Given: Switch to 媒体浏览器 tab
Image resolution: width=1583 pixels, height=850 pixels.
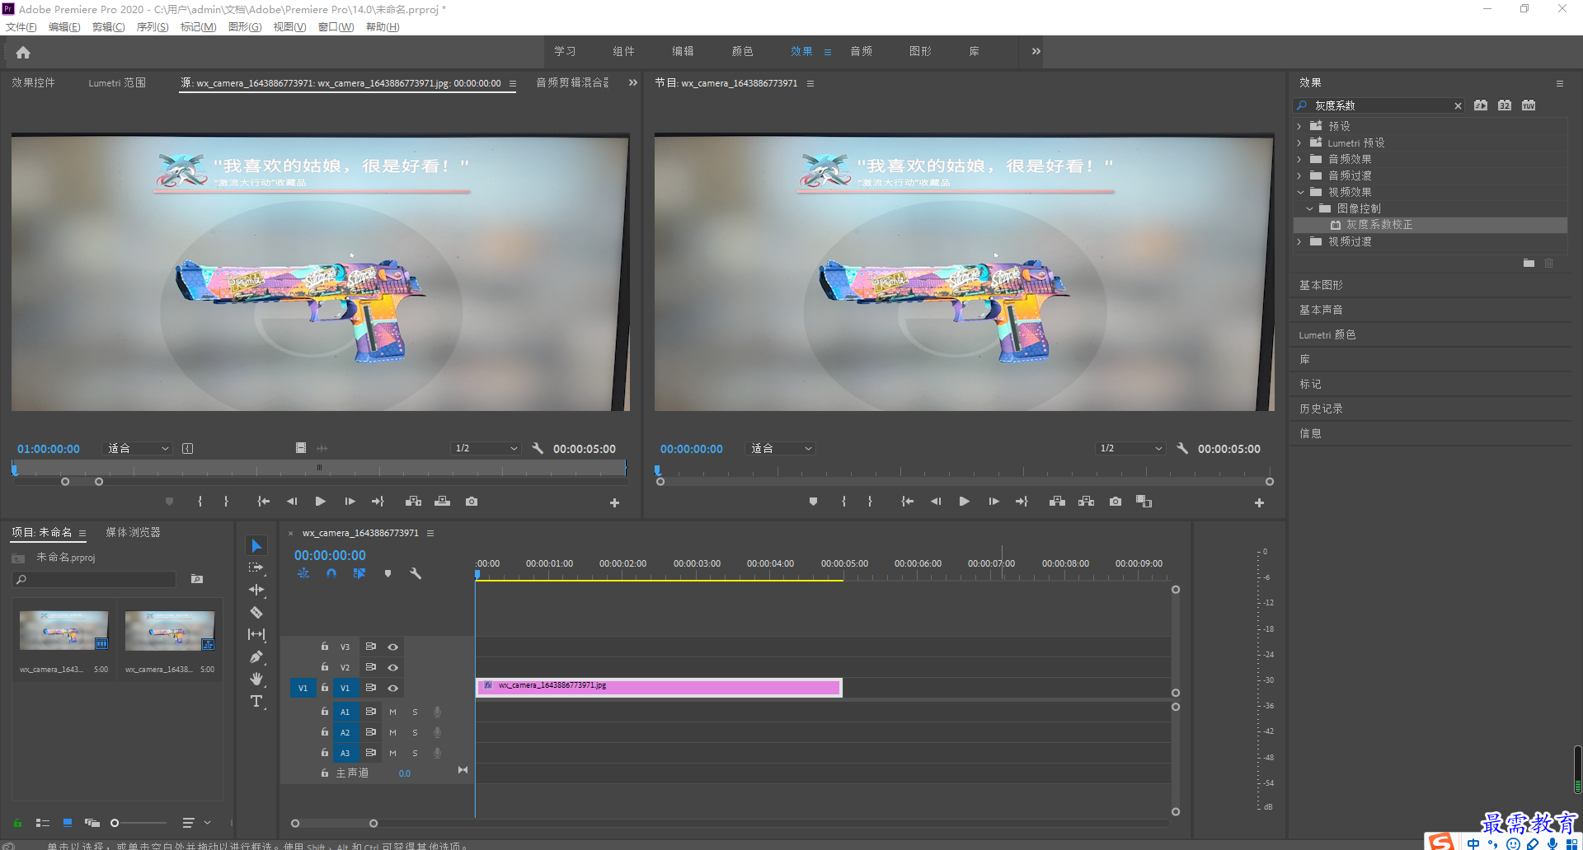Looking at the screenshot, I should point(133,532).
